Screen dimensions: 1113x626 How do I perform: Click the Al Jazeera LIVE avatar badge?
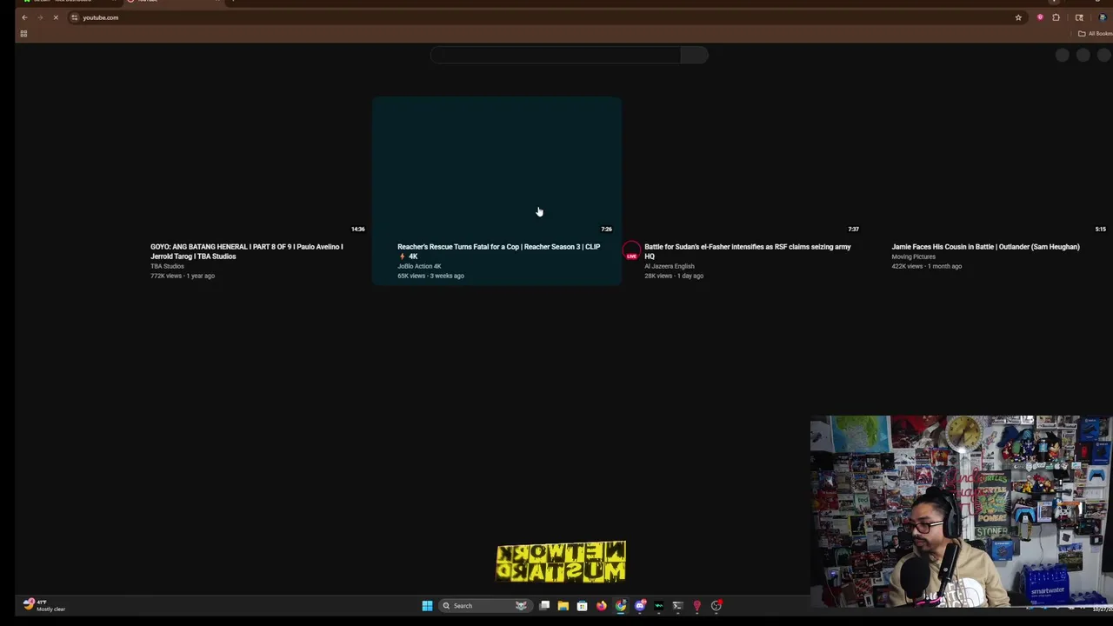(x=631, y=252)
